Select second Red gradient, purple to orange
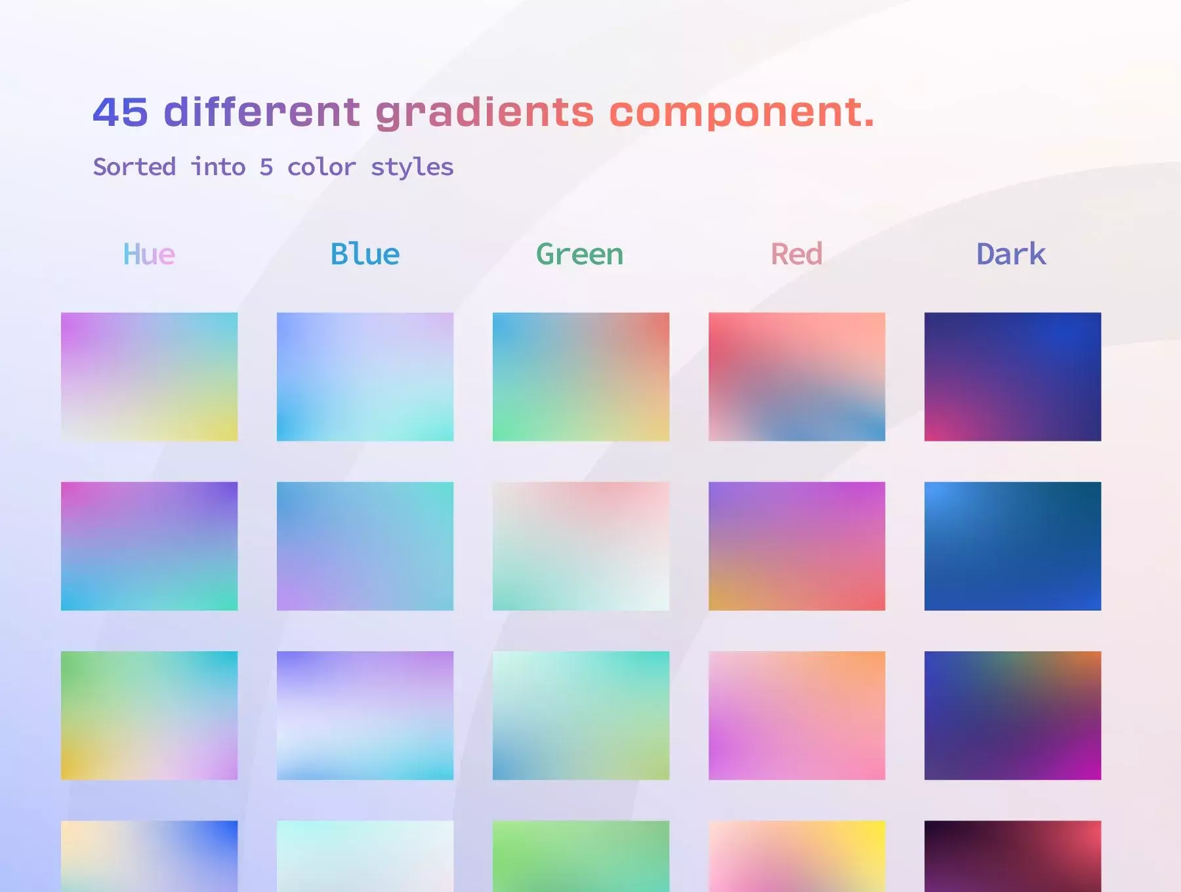The image size is (1181, 892). point(797,546)
